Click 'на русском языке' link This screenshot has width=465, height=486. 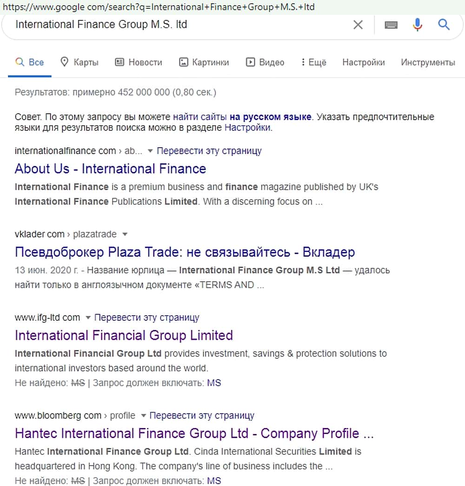click(x=270, y=117)
